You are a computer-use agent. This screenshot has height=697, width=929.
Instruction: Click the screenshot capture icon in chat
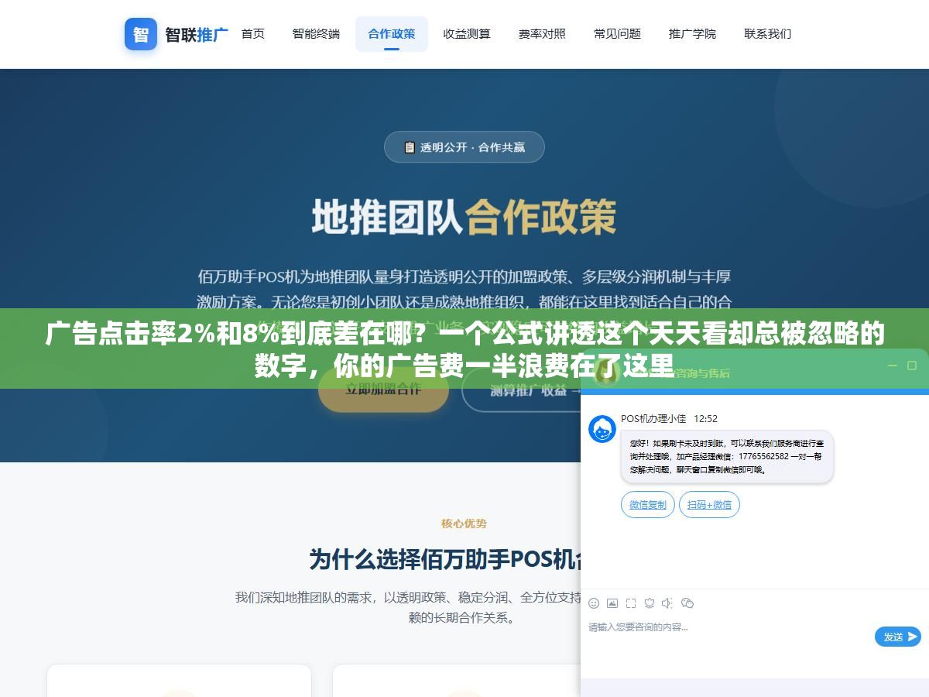[631, 603]
